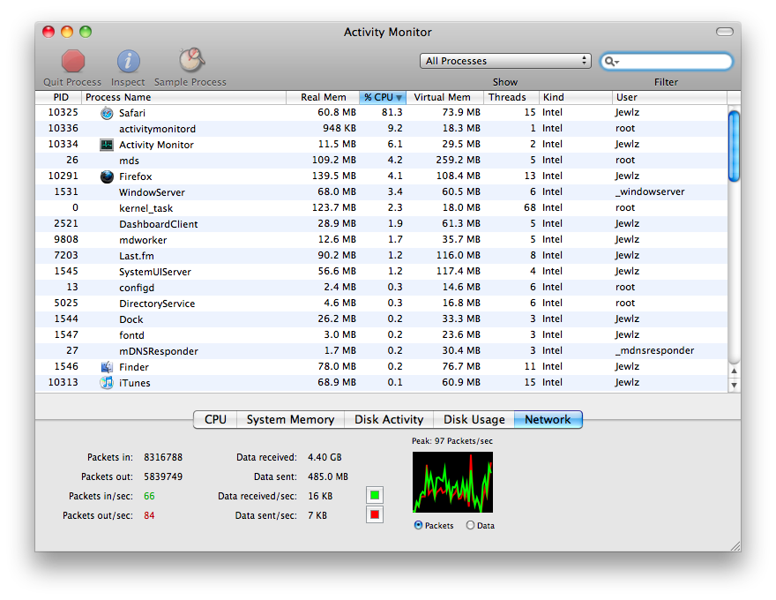Switch to the Disk Activity tab
This screenshot has width=776, height=600.
[x=389, y=419]
